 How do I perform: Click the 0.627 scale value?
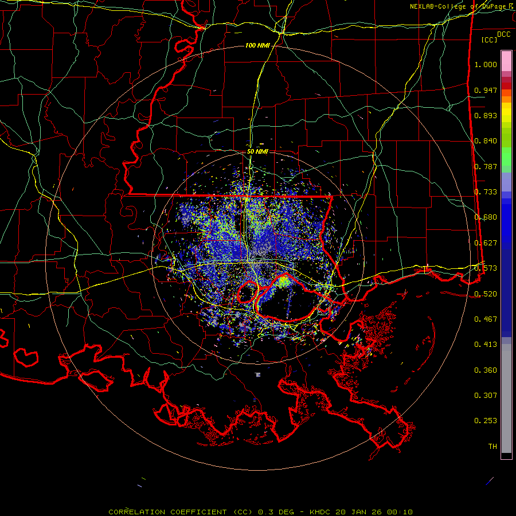(486, 243)
